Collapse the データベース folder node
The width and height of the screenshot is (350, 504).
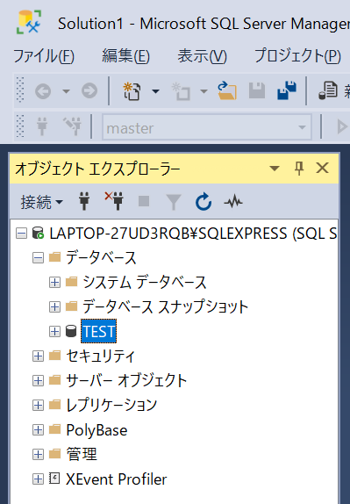38,258
